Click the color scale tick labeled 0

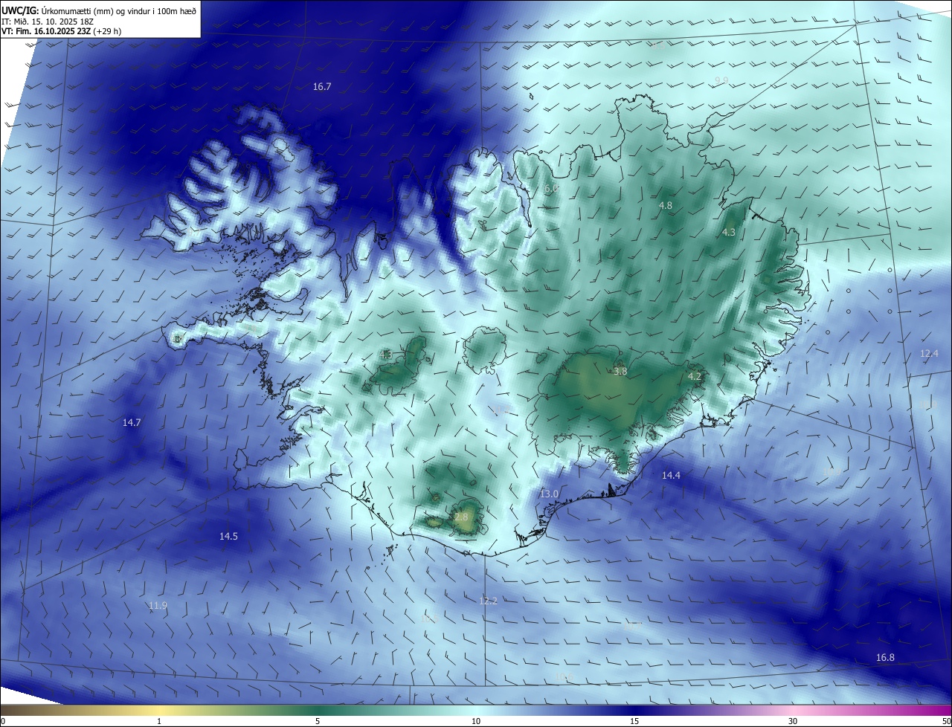click(3, 721)
